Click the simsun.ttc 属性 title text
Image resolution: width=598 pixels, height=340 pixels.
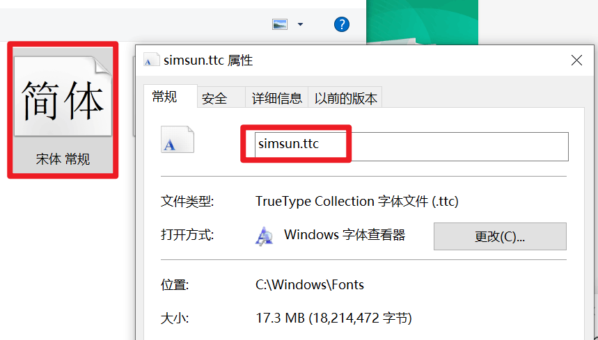[x=208, y=60]
